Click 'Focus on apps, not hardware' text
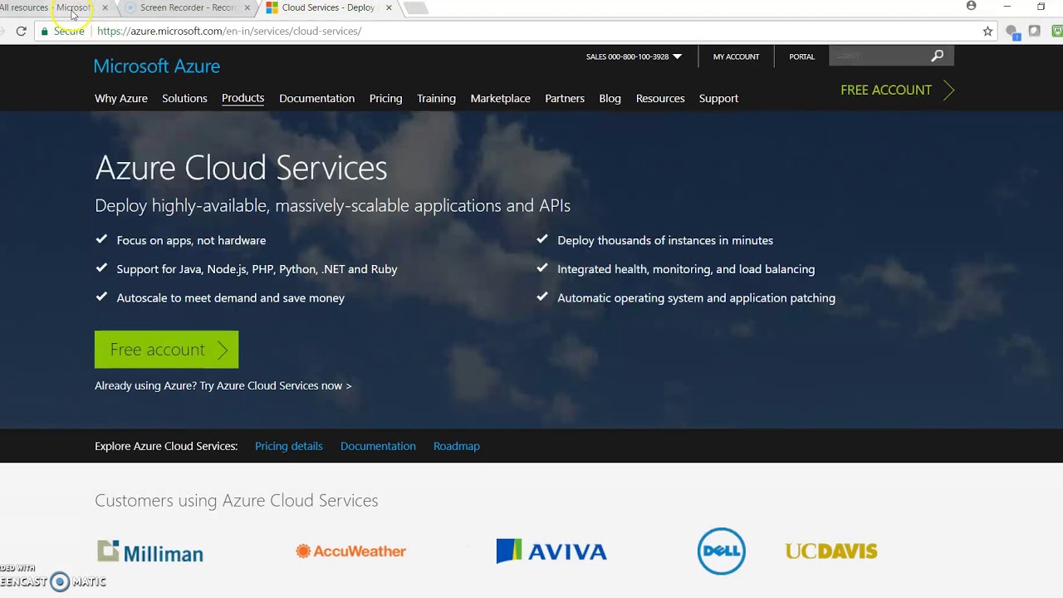The height and width of the screenshot is (598, 1063). coord(191,240)
